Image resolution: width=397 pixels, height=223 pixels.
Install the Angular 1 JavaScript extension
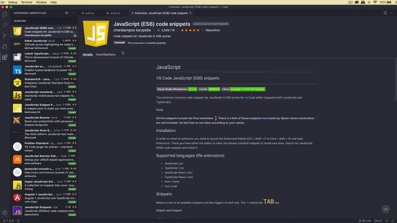[x=72, y=202]
